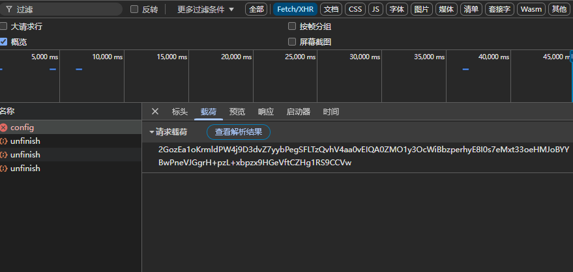Switch to the 标头 tab
Image resolution: width=573 pixels, height=272 pixels.
(180, 111)
